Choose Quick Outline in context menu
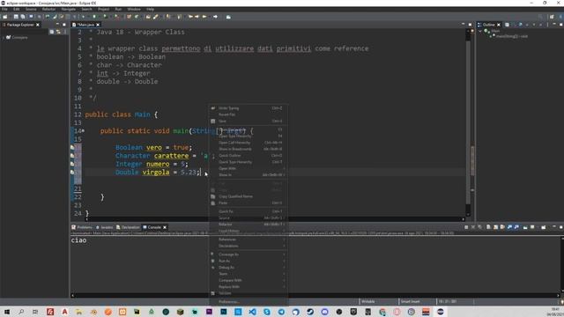 pyautogui.click(x=248, y=155)
